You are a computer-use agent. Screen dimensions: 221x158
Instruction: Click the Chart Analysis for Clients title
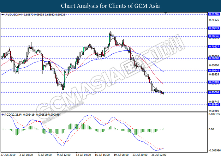tap(110, 6)
